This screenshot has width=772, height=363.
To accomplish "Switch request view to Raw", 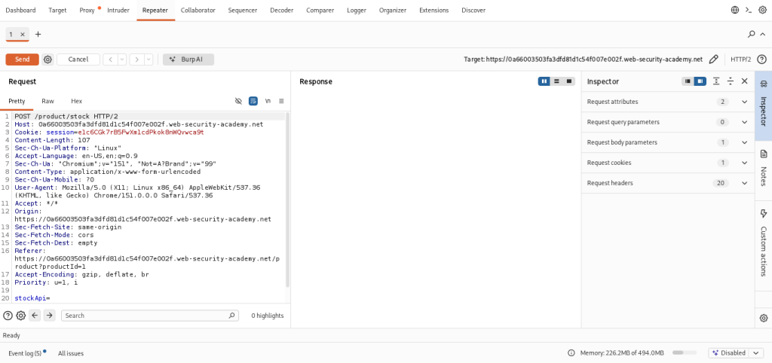I will point(47,101).
